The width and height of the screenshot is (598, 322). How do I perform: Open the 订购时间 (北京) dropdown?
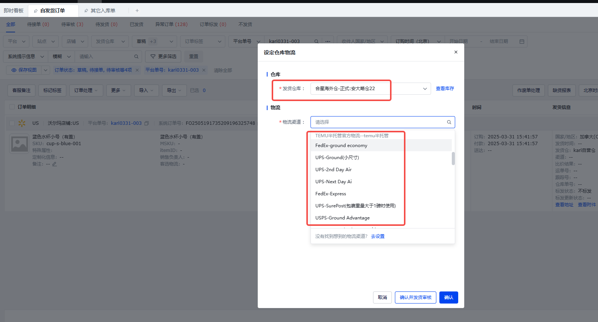tap(418, 41)
